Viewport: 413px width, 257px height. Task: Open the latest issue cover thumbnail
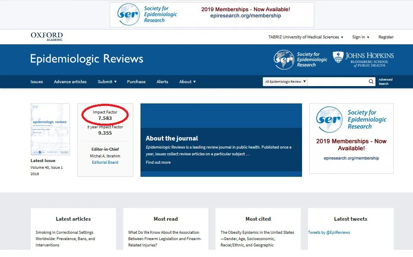tap(50, 130)
